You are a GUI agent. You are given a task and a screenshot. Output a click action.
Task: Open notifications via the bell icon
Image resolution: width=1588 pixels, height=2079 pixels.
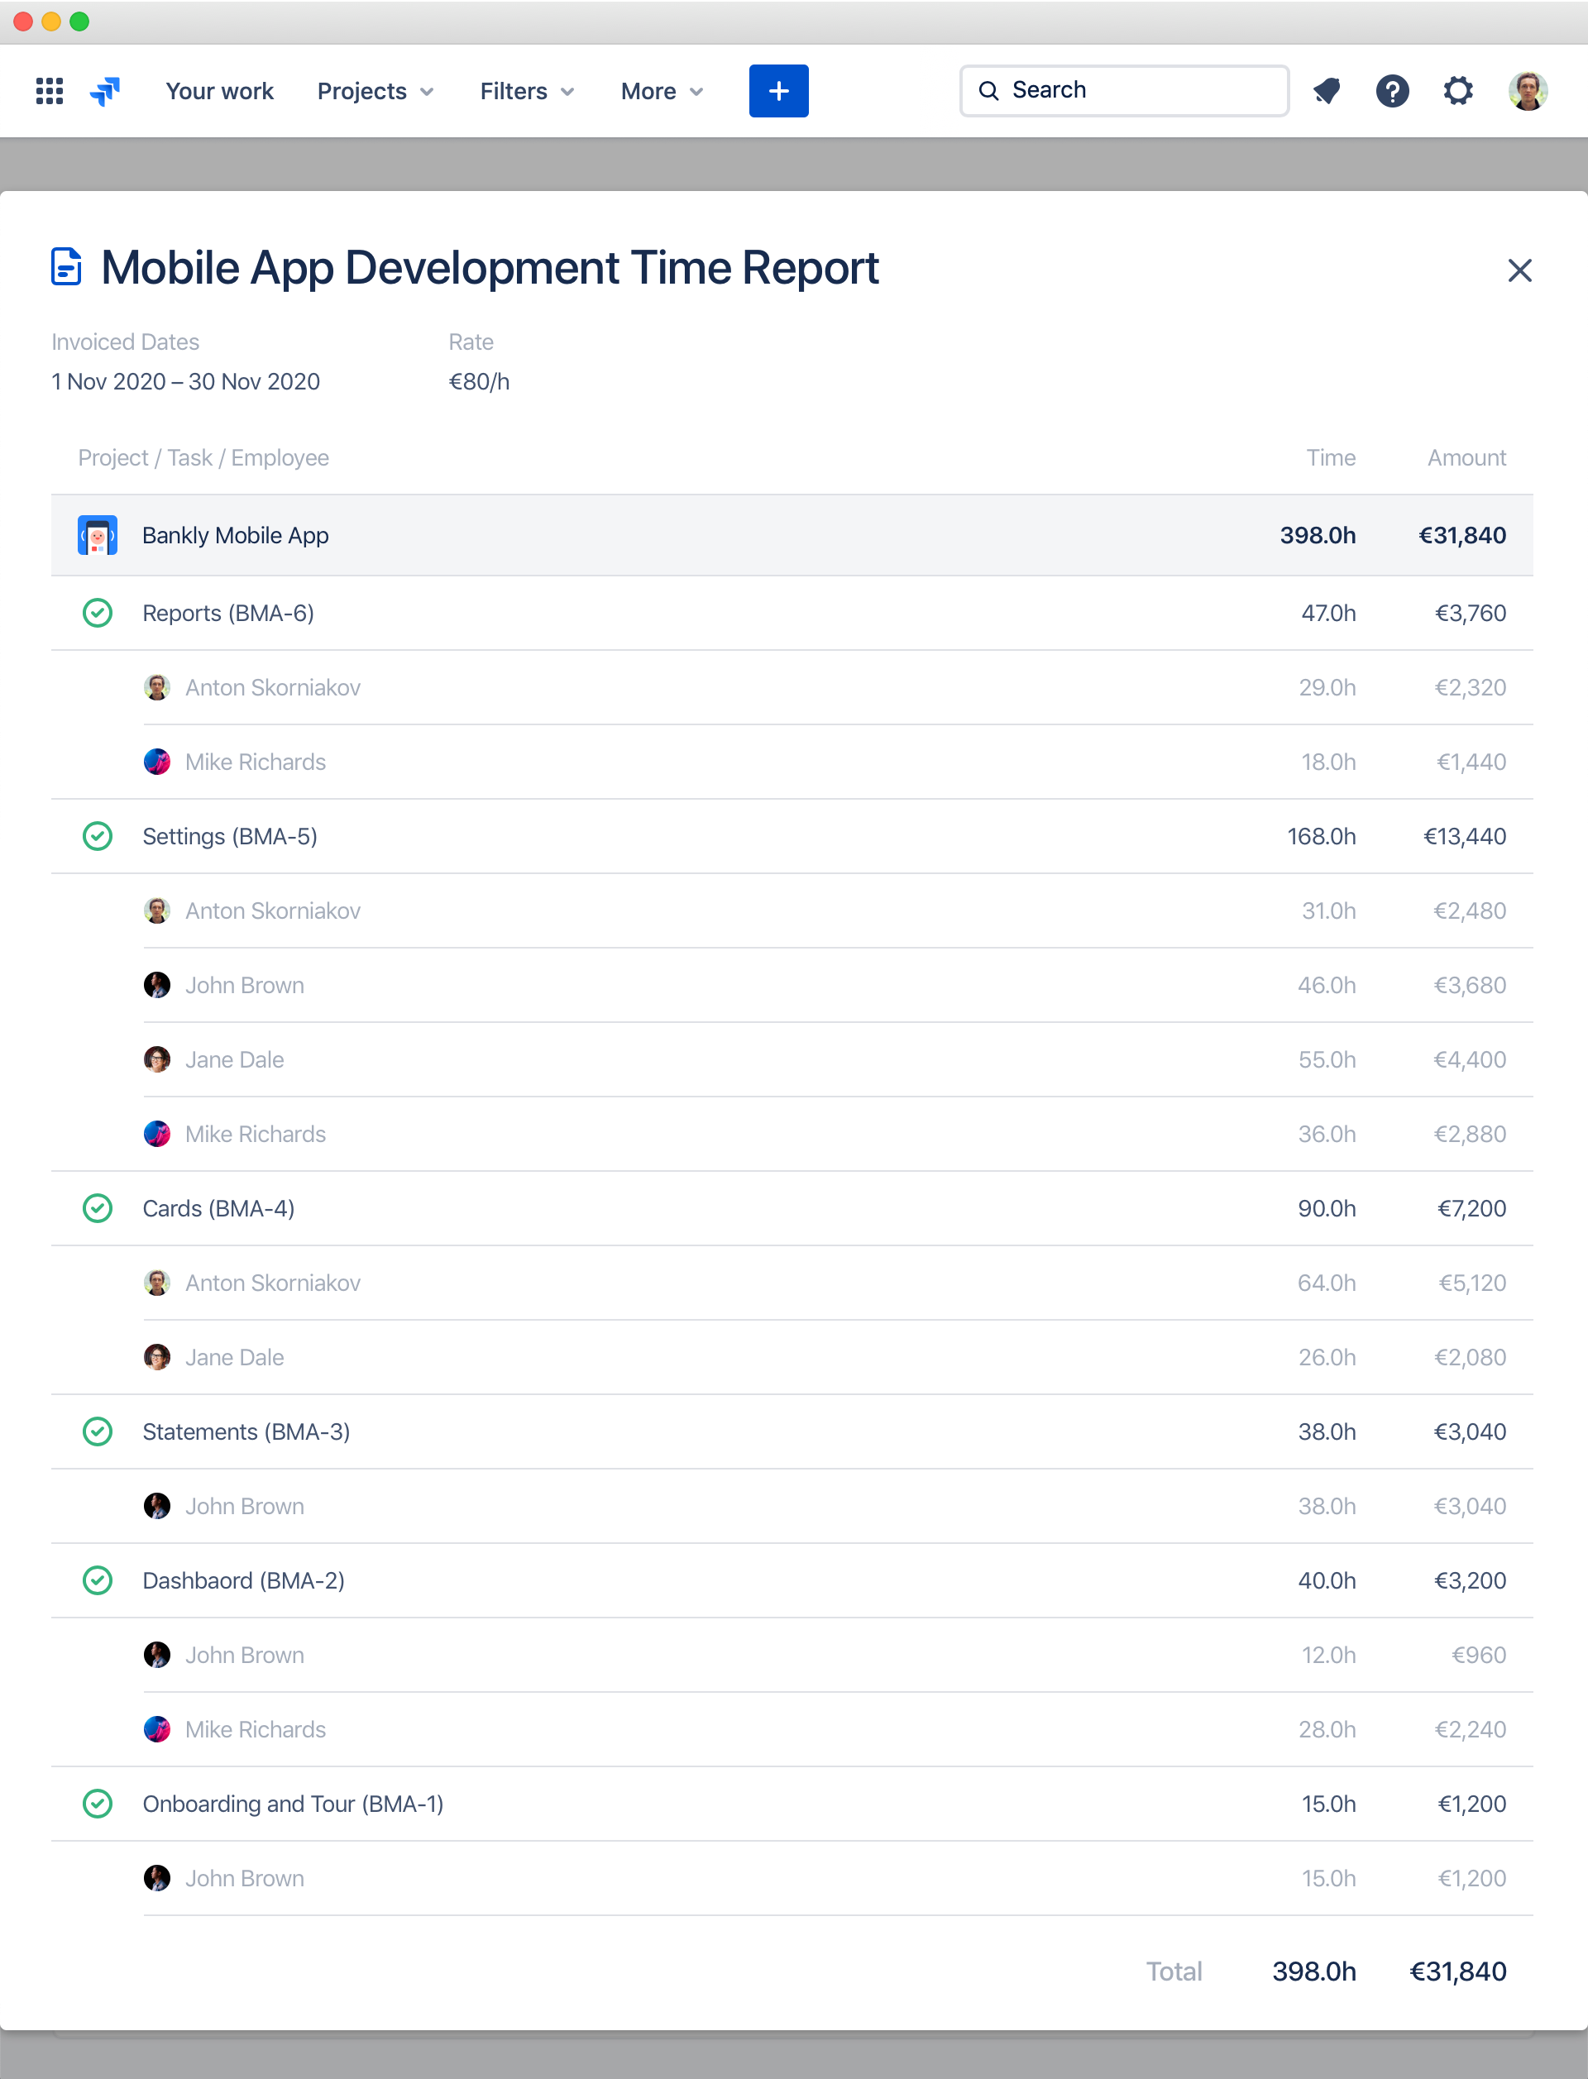point(1326,91)
